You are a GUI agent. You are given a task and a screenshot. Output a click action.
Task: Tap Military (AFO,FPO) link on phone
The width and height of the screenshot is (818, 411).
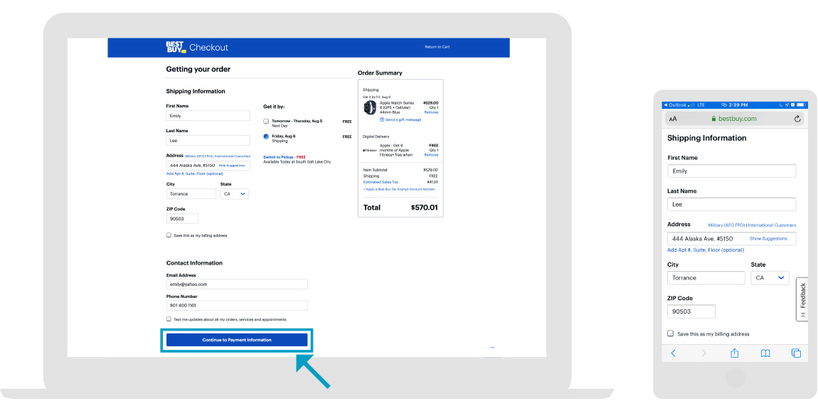point(727,225)
